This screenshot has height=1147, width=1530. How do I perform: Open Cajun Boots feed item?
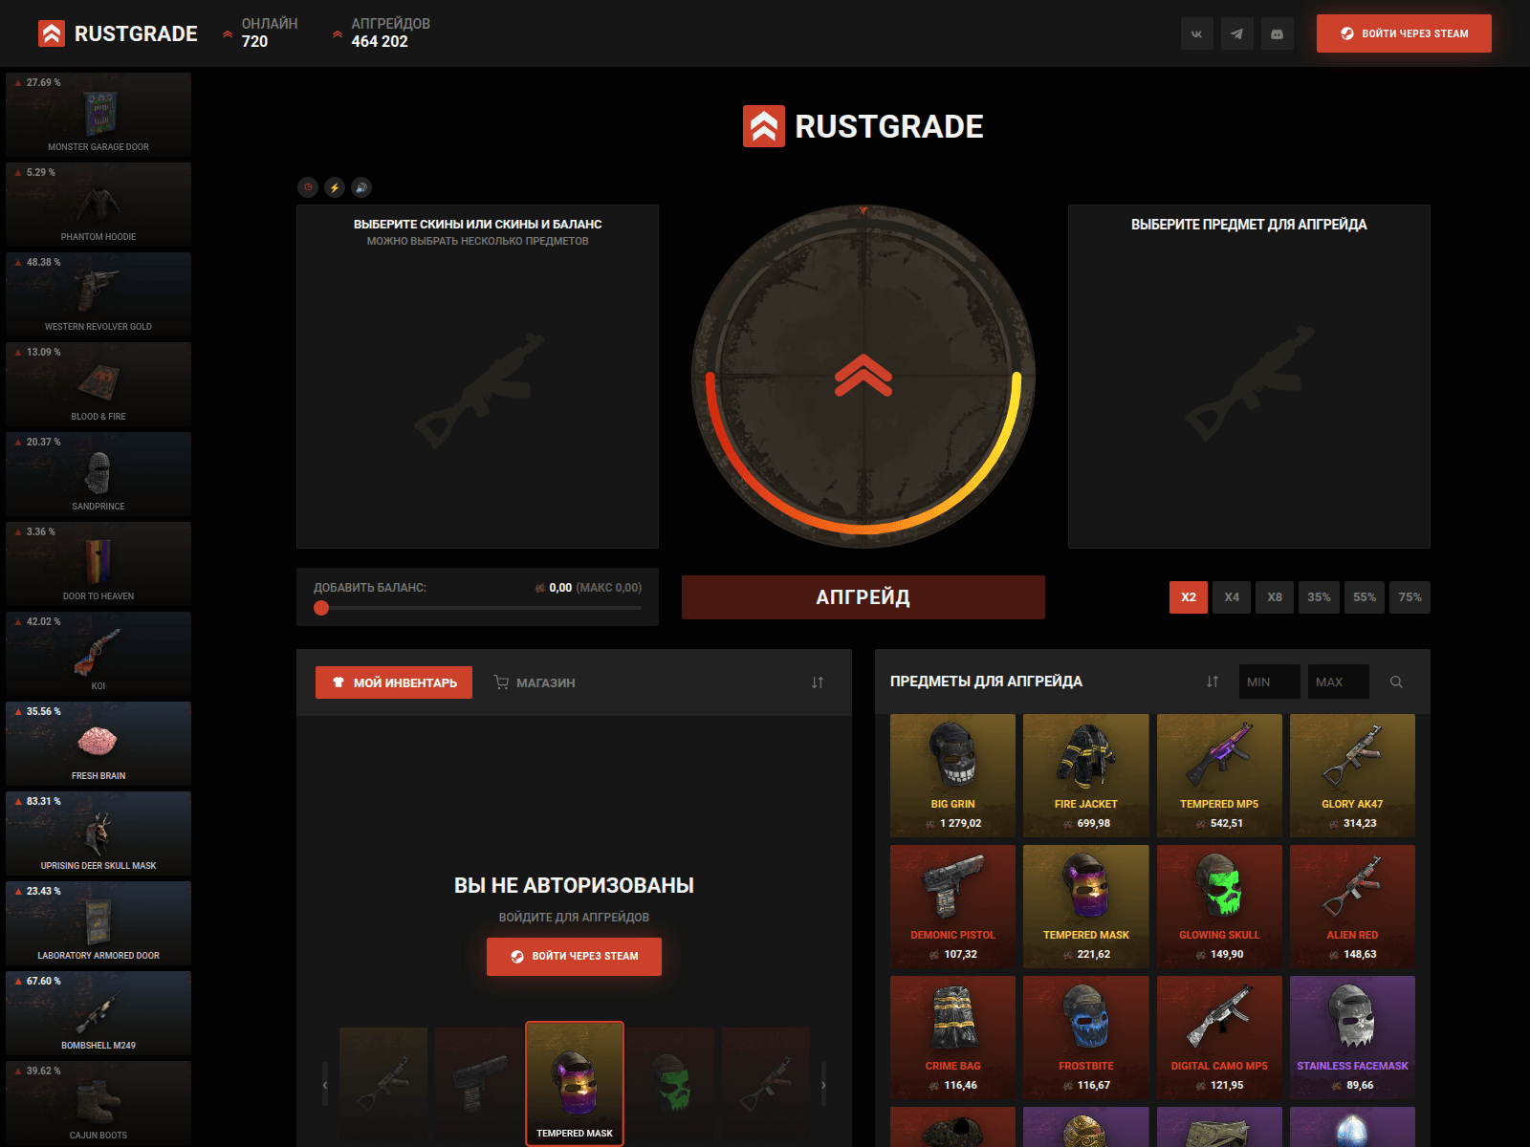98,1103
